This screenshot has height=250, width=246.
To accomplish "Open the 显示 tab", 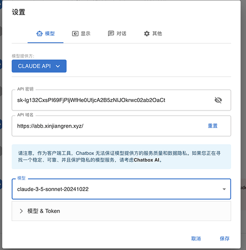I will [81, 33].
